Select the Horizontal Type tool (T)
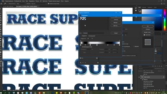The image size is (167, 94). (x=1, y=45)
